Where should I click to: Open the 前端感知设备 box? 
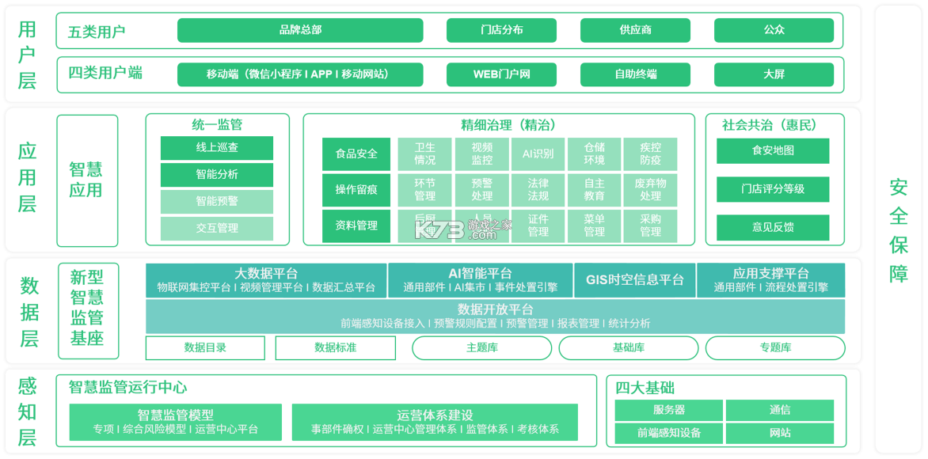click(669, 433)
